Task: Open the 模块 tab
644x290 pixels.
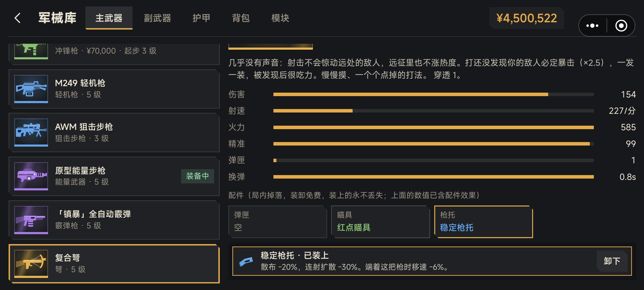Action: click(280, 18)
